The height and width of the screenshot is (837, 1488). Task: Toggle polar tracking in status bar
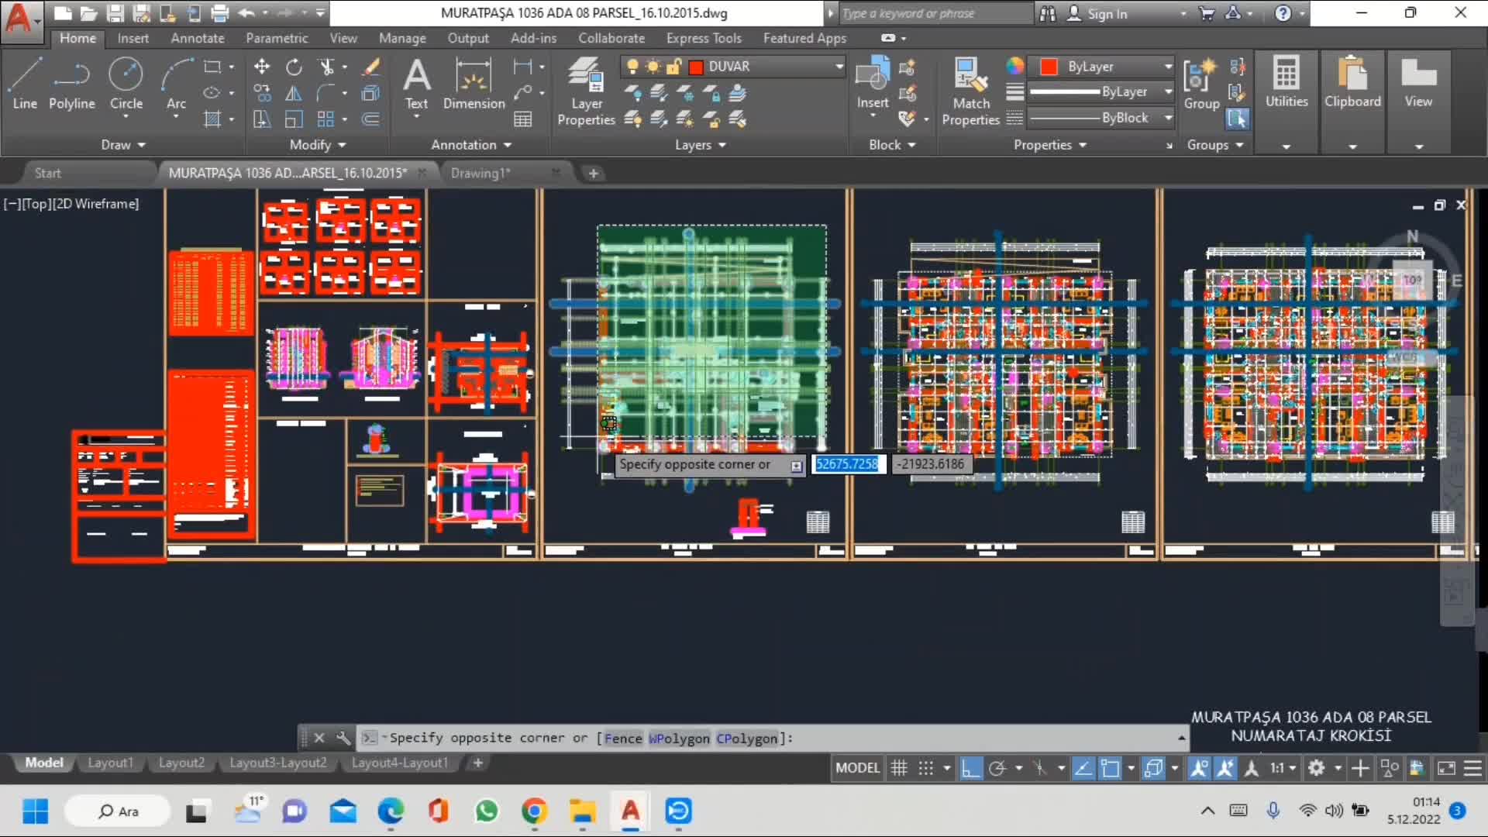point(997,768)
